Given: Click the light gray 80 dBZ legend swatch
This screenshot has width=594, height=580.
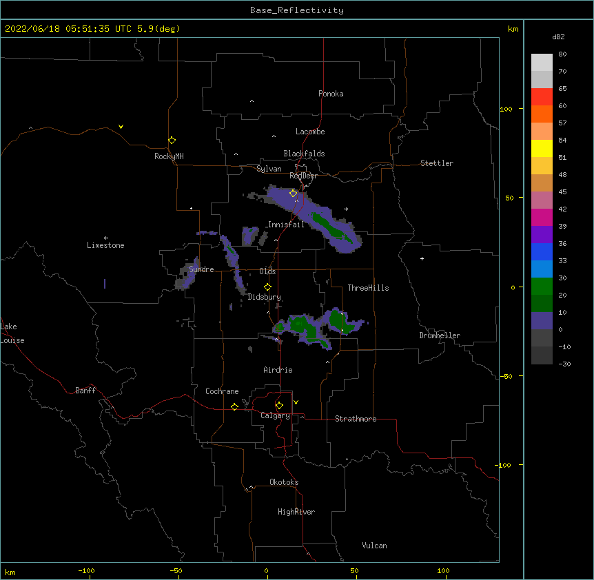Looking at the screenshot, I should 542,62.
